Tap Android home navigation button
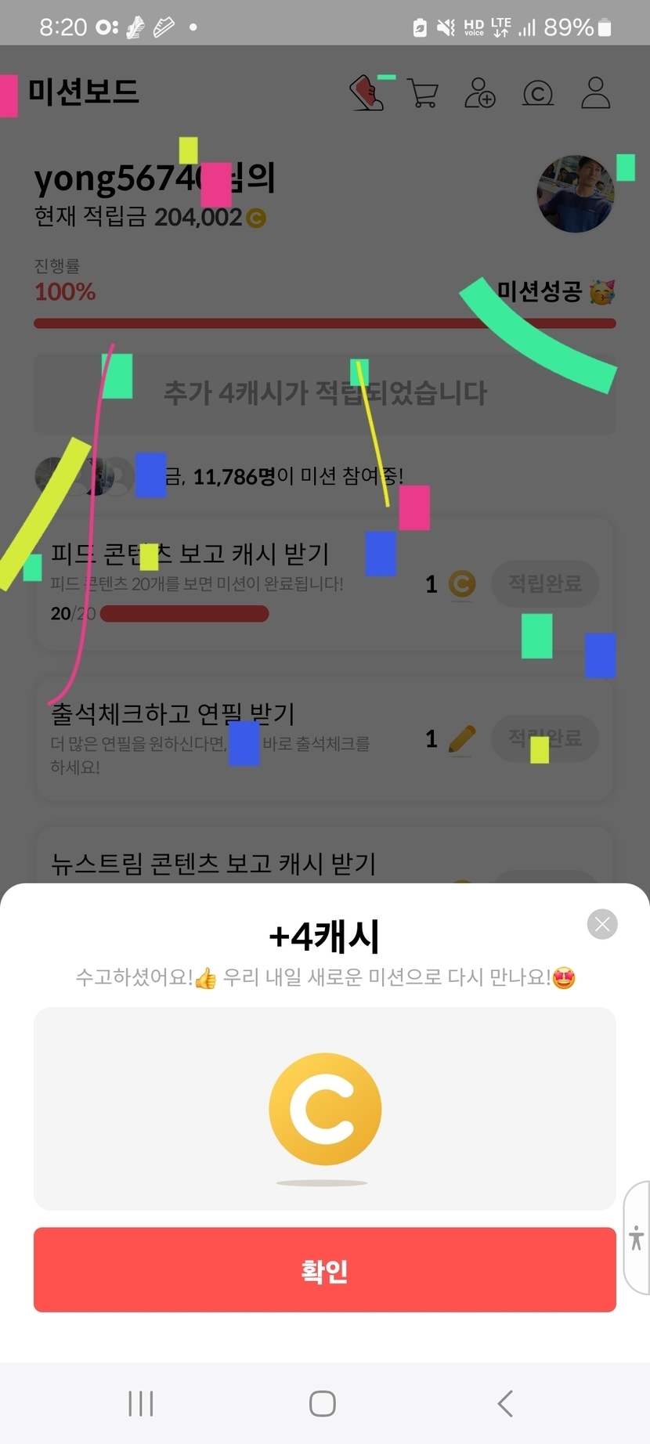This screenshot has height=1444, width=650. coord(323,1403)
